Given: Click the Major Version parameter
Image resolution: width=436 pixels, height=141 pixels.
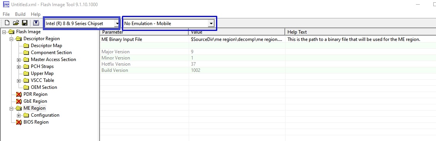Looking at the screenshot, I should [x=115, y=52].
